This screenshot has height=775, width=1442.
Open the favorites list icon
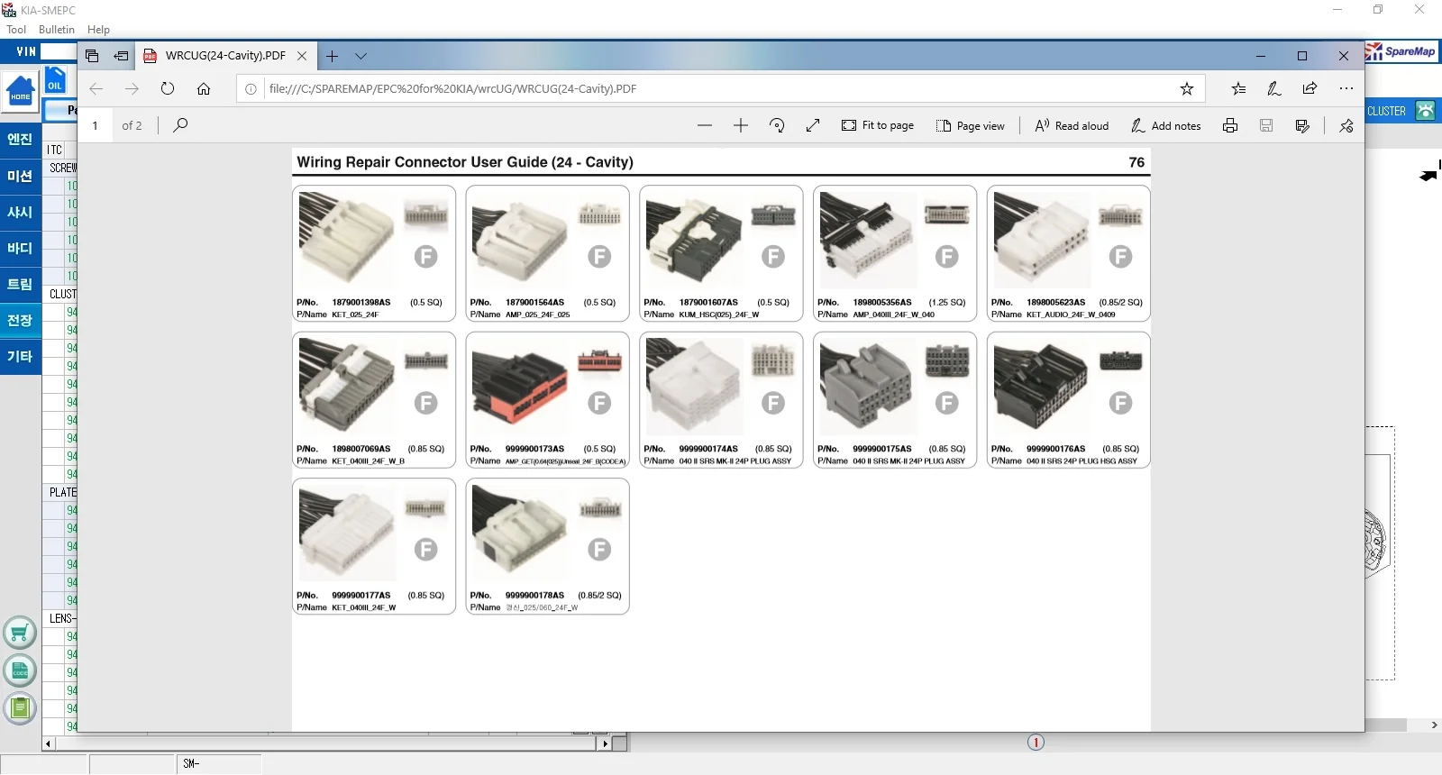[x=1238, y=88]
